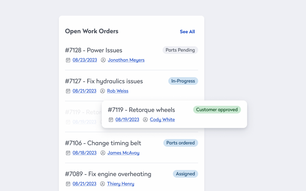Open the See All work orders link

pos(187,32)
